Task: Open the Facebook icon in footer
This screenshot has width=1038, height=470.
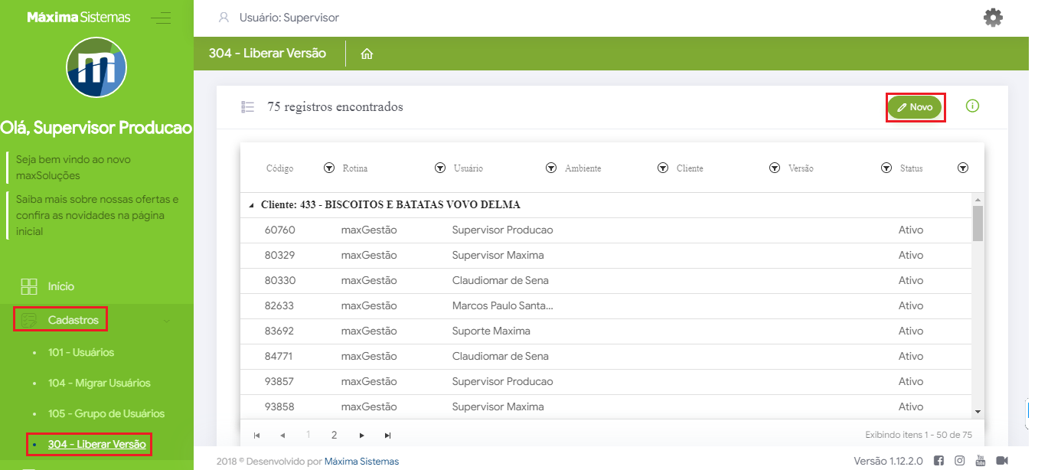Action: click(938, 461)
